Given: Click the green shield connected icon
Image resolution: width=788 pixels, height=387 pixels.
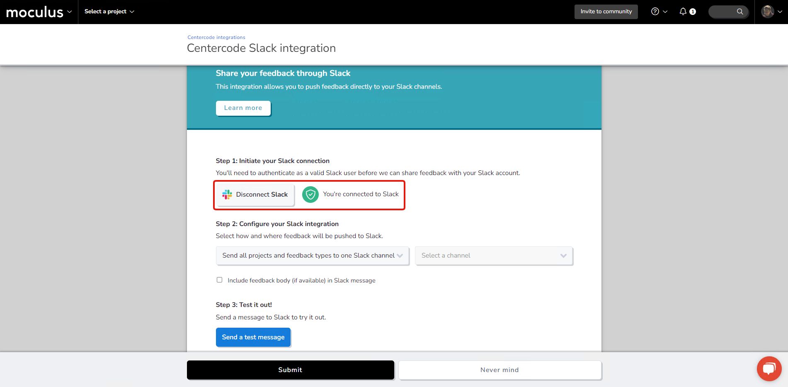Looking at the screenshot, I should click(310, 195).
